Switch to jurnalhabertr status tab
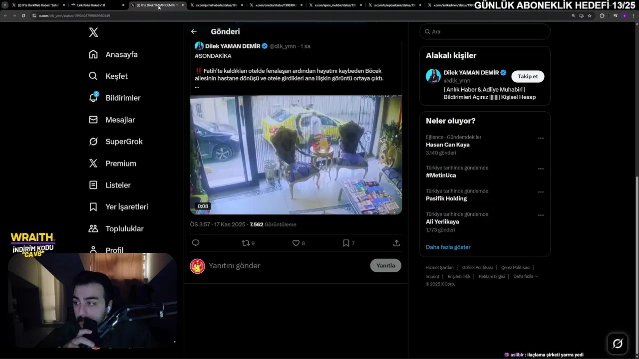 tap(216, 5)
